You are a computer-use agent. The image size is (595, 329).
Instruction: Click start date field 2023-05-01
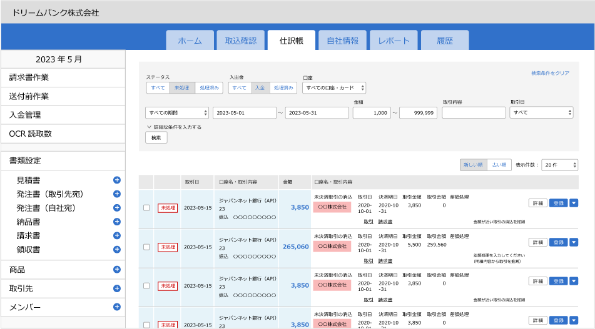pyautogui.click(x=245, y=113)
